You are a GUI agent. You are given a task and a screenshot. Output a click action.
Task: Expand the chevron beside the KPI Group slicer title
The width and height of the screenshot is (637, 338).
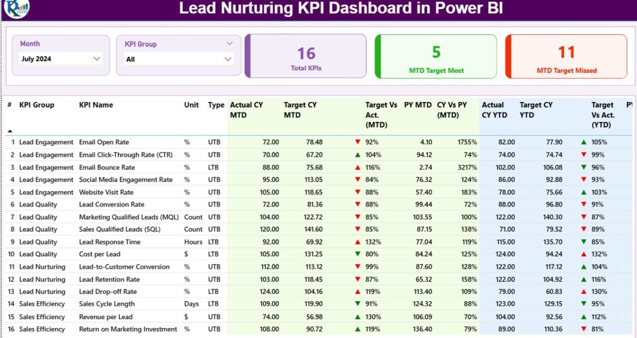[x=229, y=44]
